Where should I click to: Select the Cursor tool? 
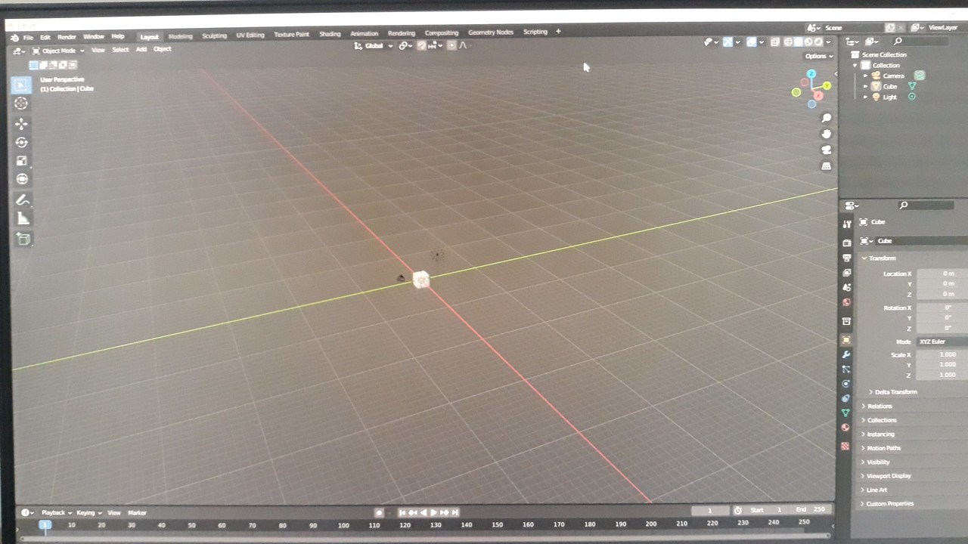click(x=21, y=104)
